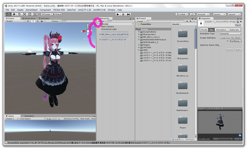Open the Inspector help book icon
247x148 pixels.
(x=238, y=22)
